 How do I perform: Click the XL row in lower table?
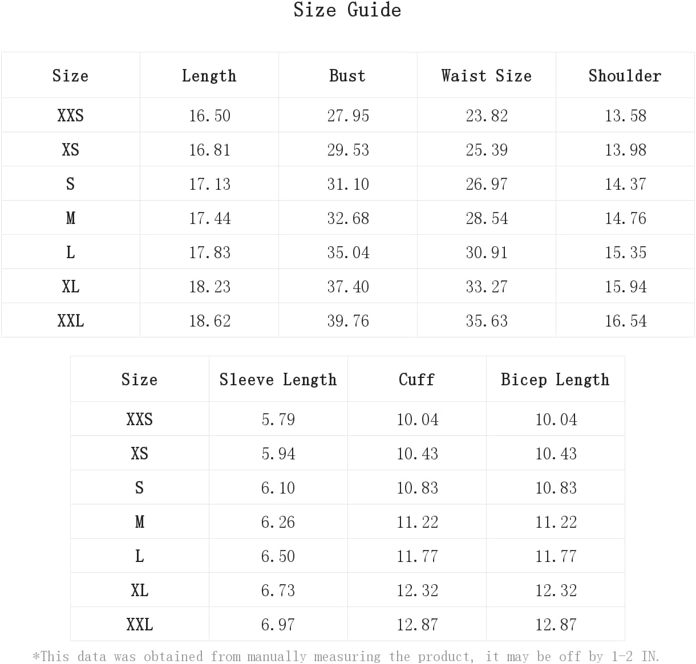347,590
